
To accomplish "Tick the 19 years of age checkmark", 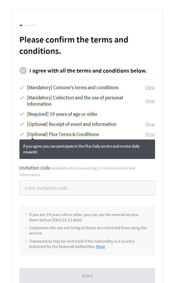I will pos(22,114).
